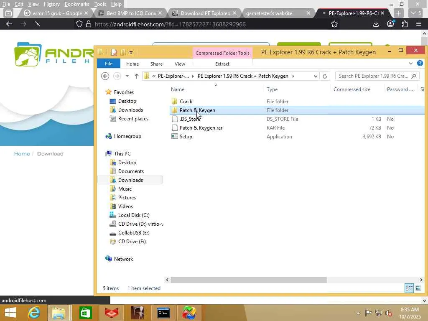
Task: Go forward in File Explorer
Action: (x=117, y=76)
